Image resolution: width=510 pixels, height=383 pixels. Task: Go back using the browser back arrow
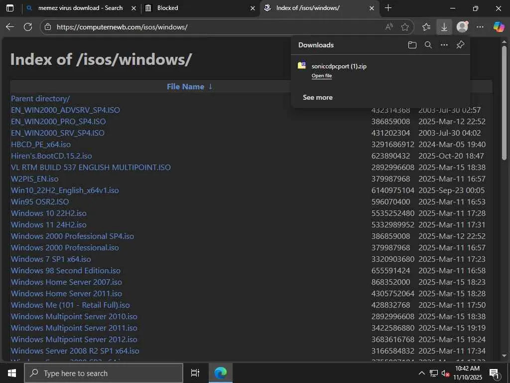[x=10, y=27]
